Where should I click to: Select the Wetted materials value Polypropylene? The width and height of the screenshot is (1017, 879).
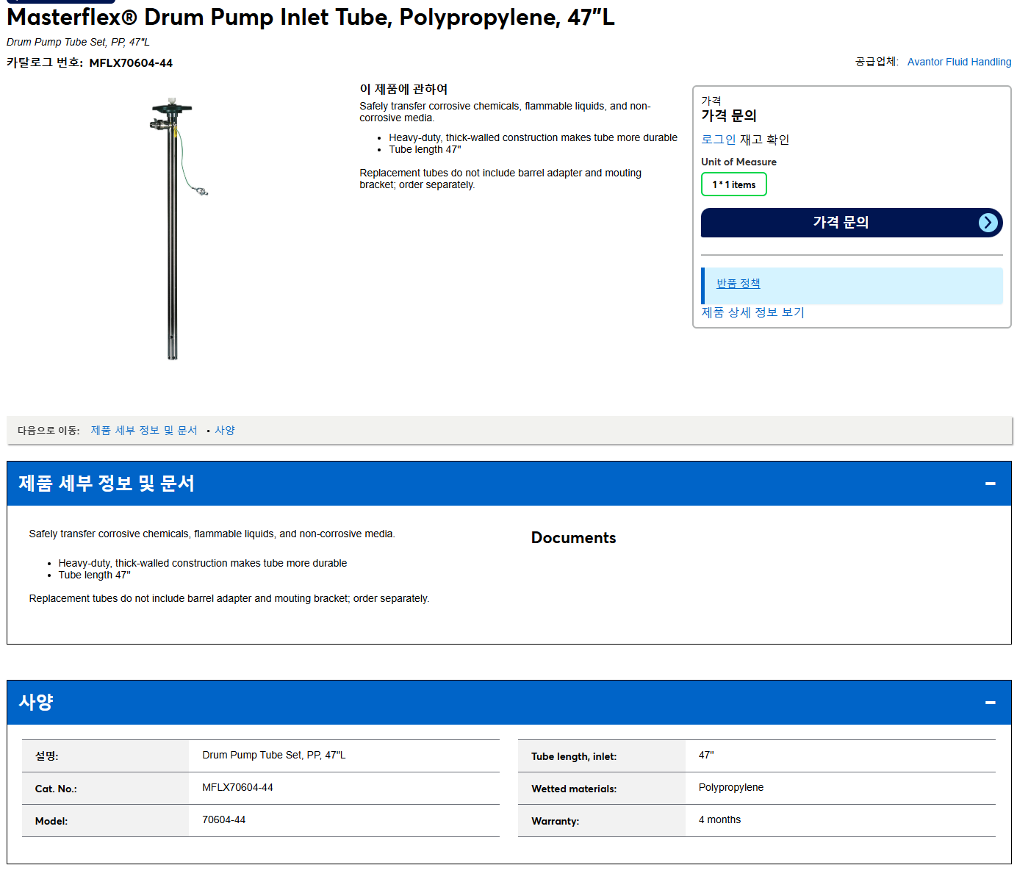[x=731, y=788]
